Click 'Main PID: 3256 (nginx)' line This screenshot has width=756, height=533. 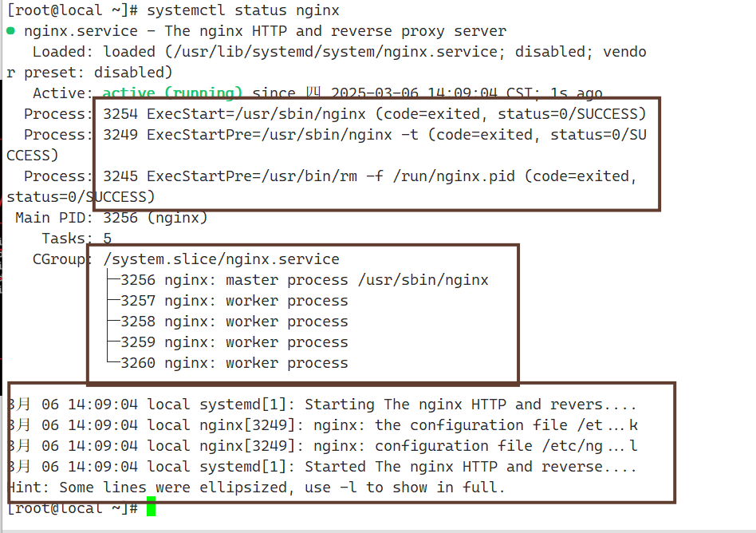112,218
